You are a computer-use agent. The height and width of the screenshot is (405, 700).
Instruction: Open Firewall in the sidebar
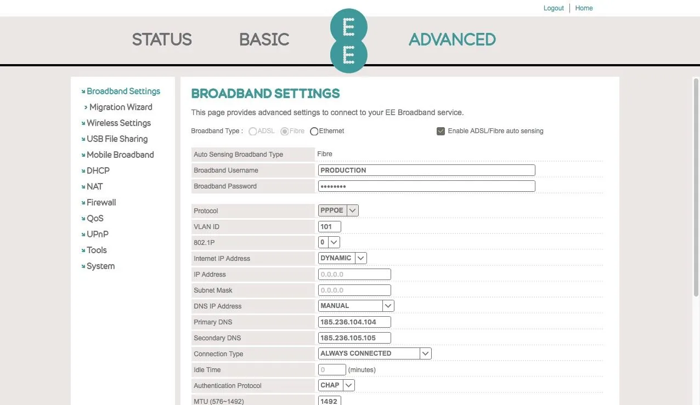pyautogui.click(x=101, y=202)
